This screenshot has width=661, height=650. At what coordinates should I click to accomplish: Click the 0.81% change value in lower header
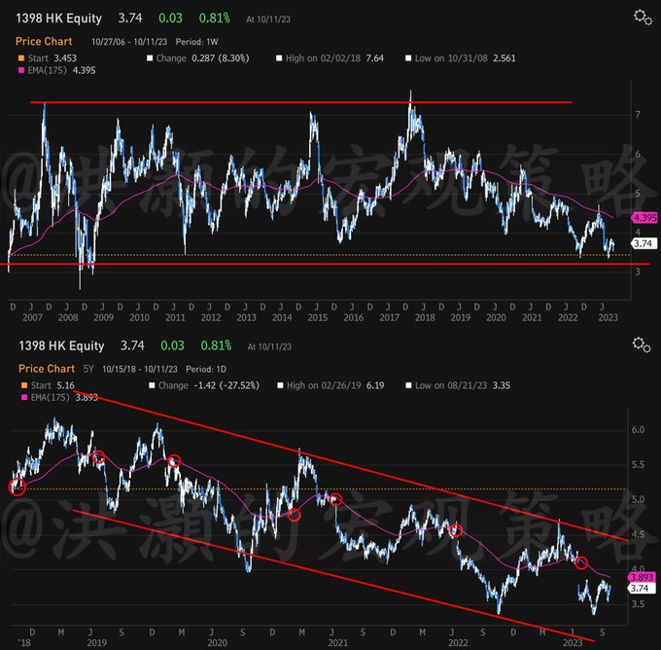pyautogui.click(x=216, y=345)
